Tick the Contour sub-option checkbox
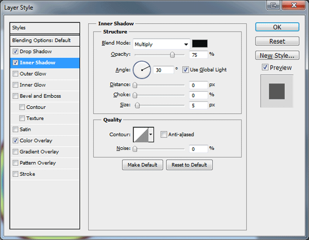Viewport: 309px width, 240px height. coord(22,107)
